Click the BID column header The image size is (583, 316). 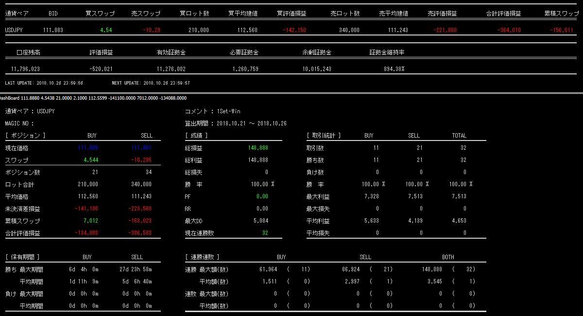[53, 14]
